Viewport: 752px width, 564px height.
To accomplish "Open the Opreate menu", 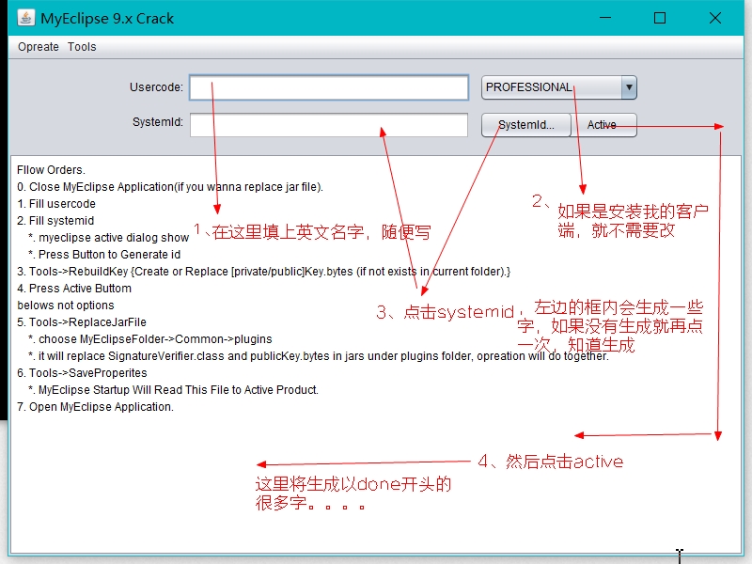I will coord(39,47).
